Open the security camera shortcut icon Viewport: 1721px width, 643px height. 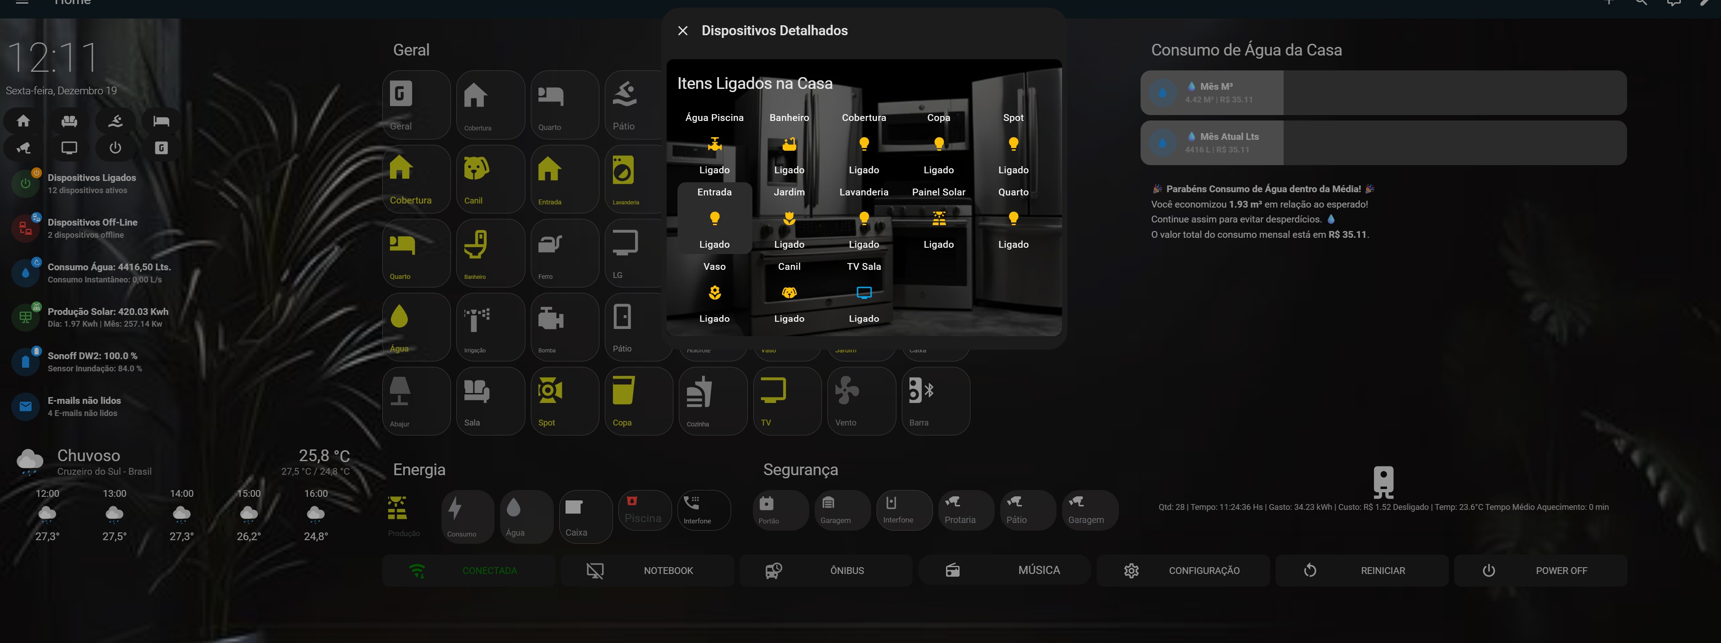(x=23, y=148)
